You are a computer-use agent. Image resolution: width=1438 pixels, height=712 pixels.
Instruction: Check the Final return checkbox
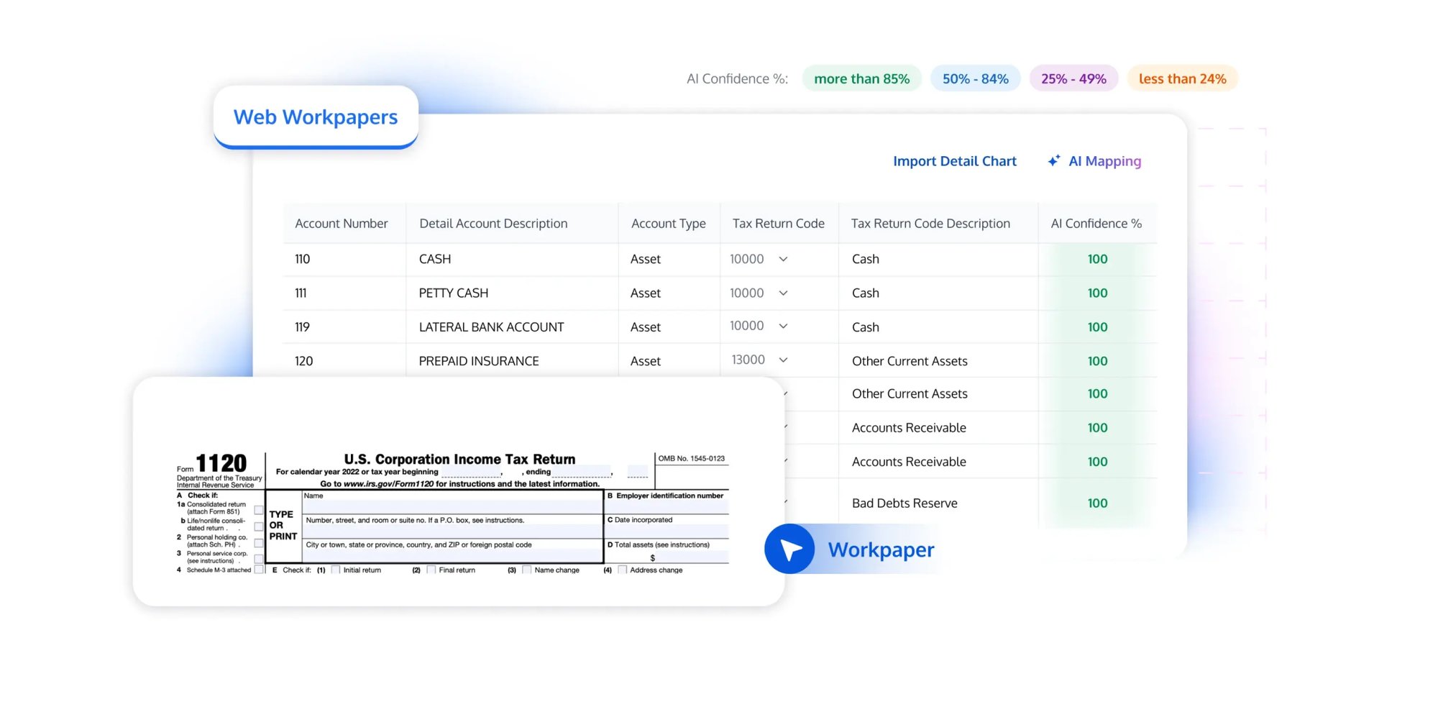pos(431,569)
